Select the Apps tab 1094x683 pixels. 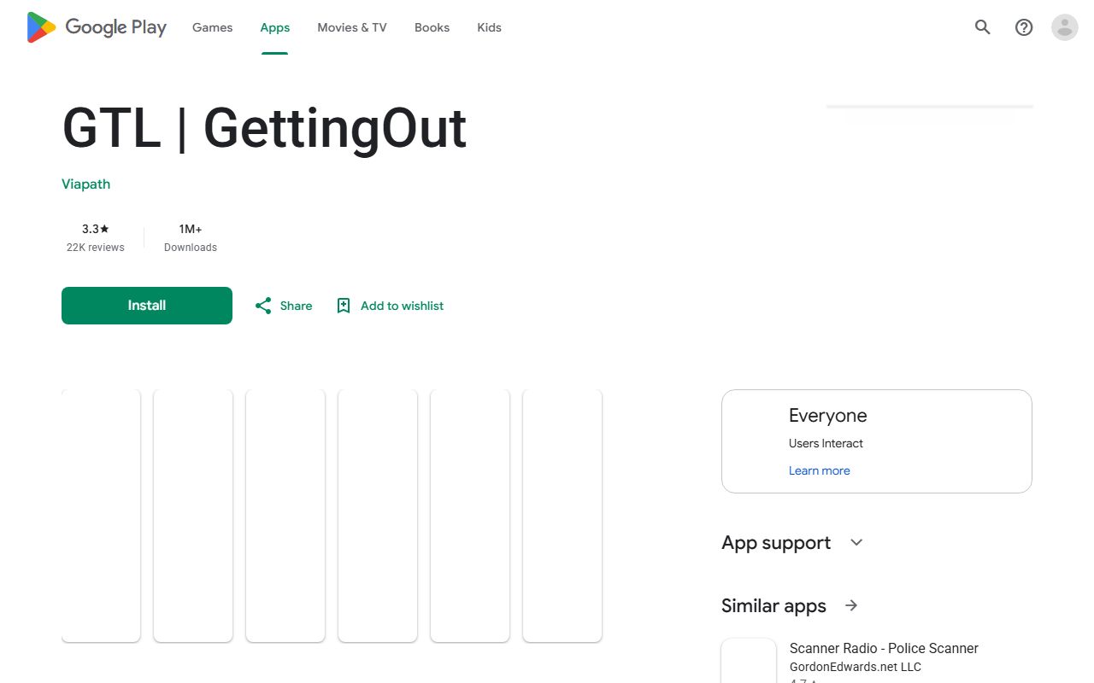click(x=275, y=27)
